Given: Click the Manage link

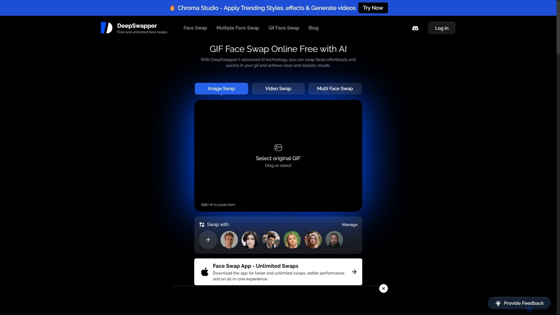Looking at the screenshot, I should (x=350, y=224).
